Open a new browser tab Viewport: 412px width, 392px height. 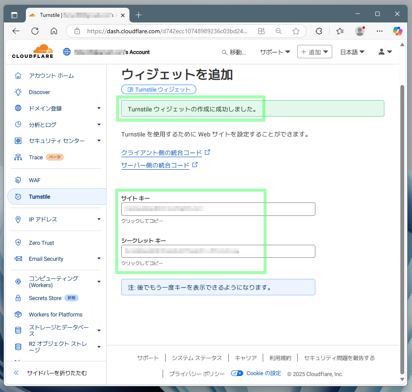point(138,15)
